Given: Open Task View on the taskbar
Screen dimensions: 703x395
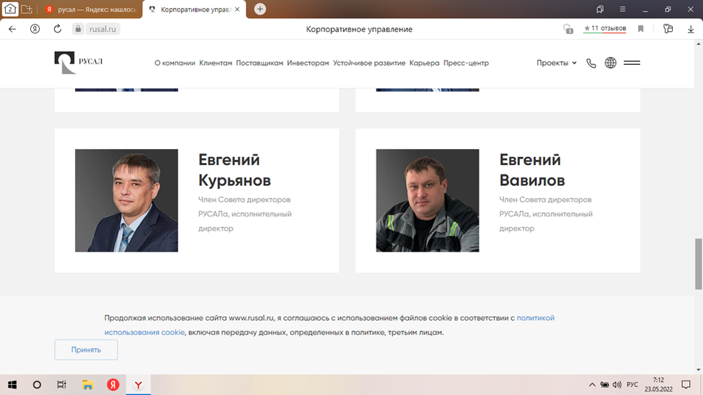Looking at the screenshot, I should 61,385.
